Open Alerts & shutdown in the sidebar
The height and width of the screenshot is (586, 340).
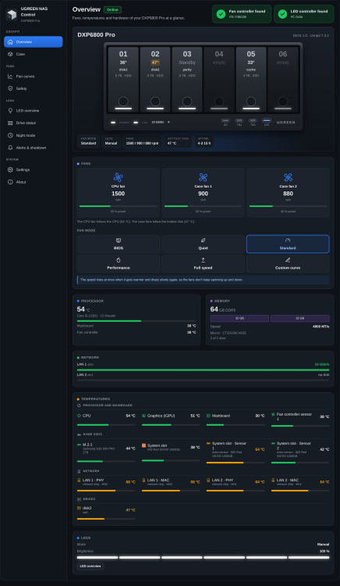tap(34, 148)
